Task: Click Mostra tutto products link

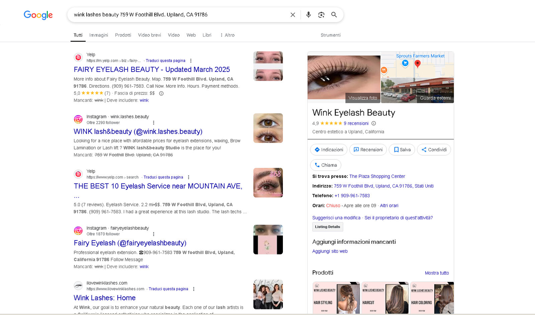Action: click(x=437, y=273)
